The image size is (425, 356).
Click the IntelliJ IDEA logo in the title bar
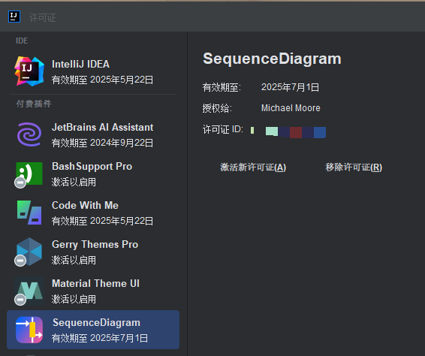click(14, 17)
